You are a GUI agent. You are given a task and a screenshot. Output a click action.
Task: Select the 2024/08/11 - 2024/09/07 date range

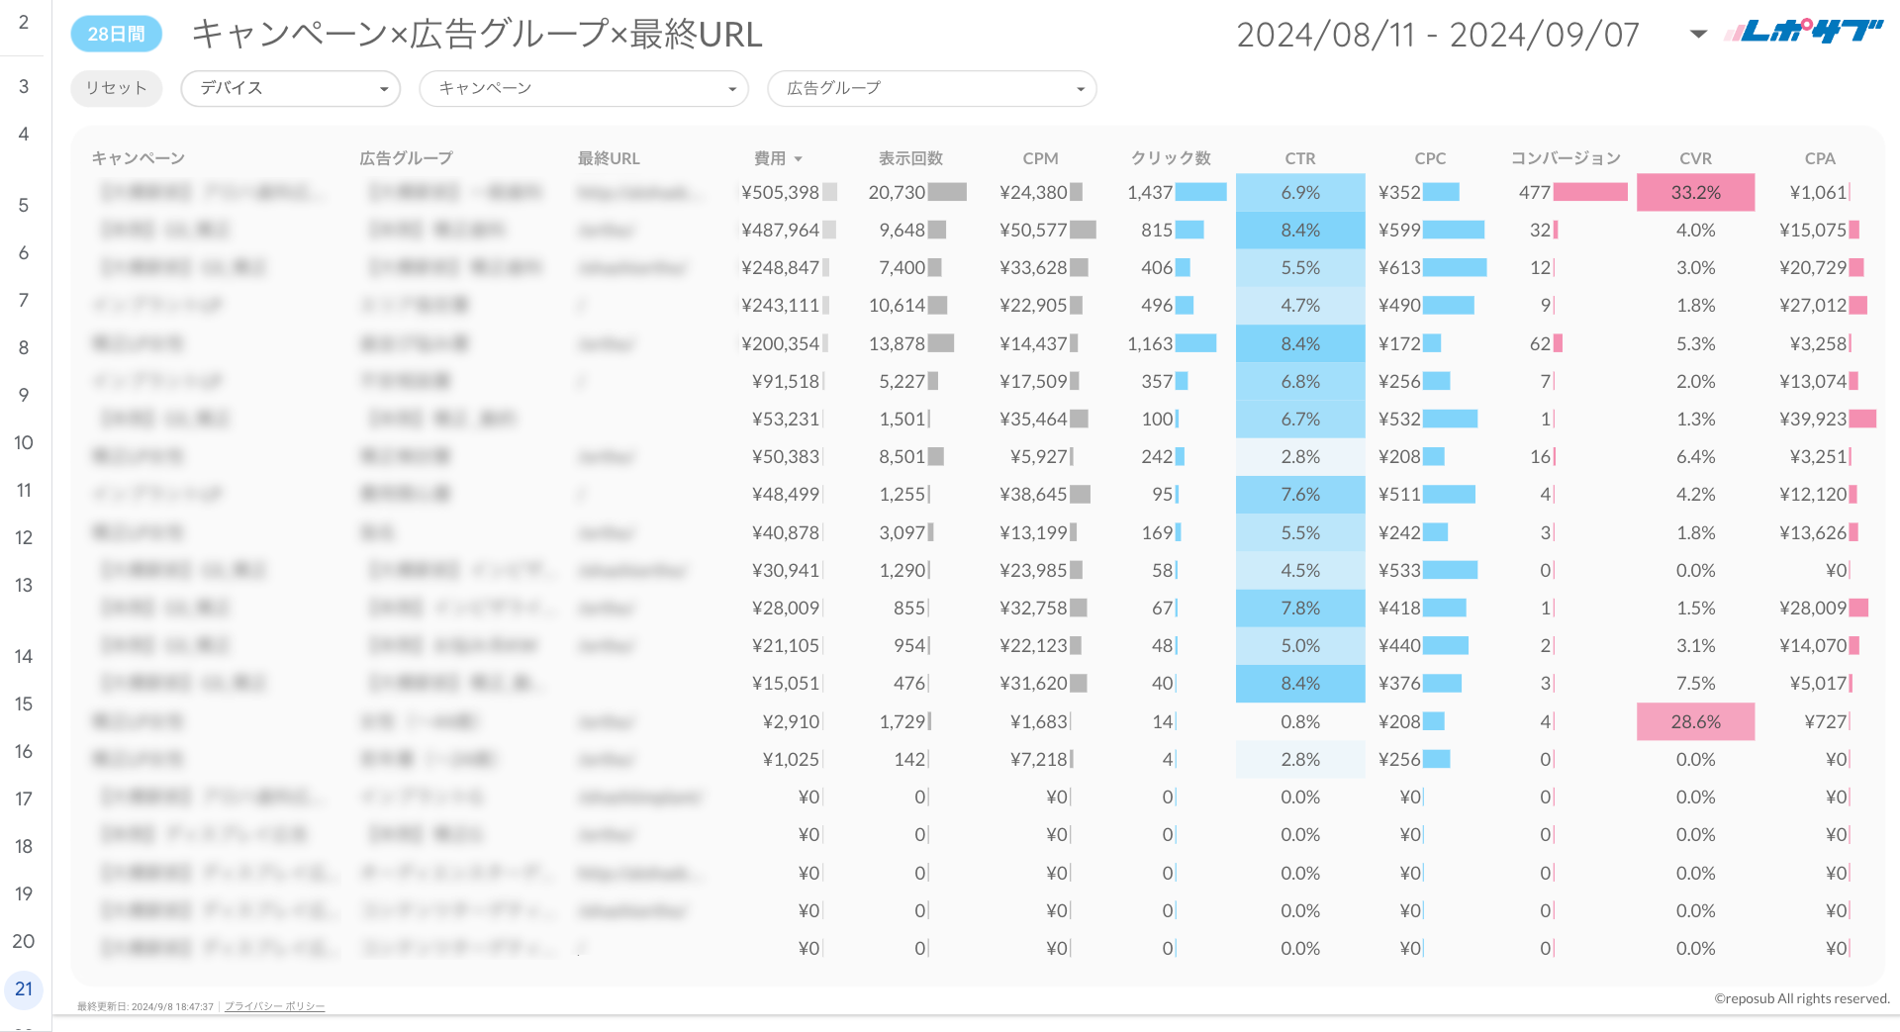pos(1437,35)
